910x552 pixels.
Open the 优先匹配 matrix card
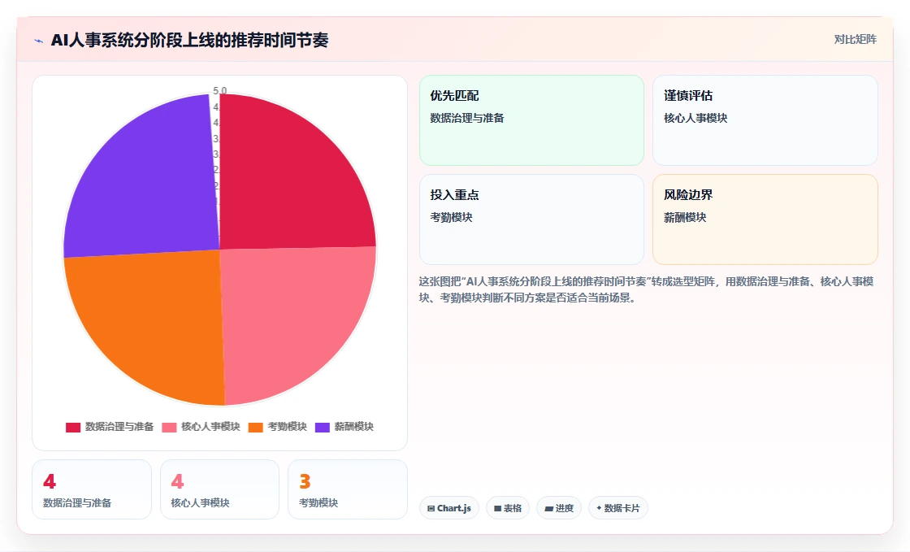pyautogui.click(x=531, y=120)
